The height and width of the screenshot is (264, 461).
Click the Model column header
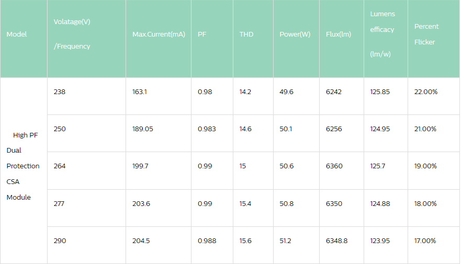pyautogui.click(x=17, y=35)
